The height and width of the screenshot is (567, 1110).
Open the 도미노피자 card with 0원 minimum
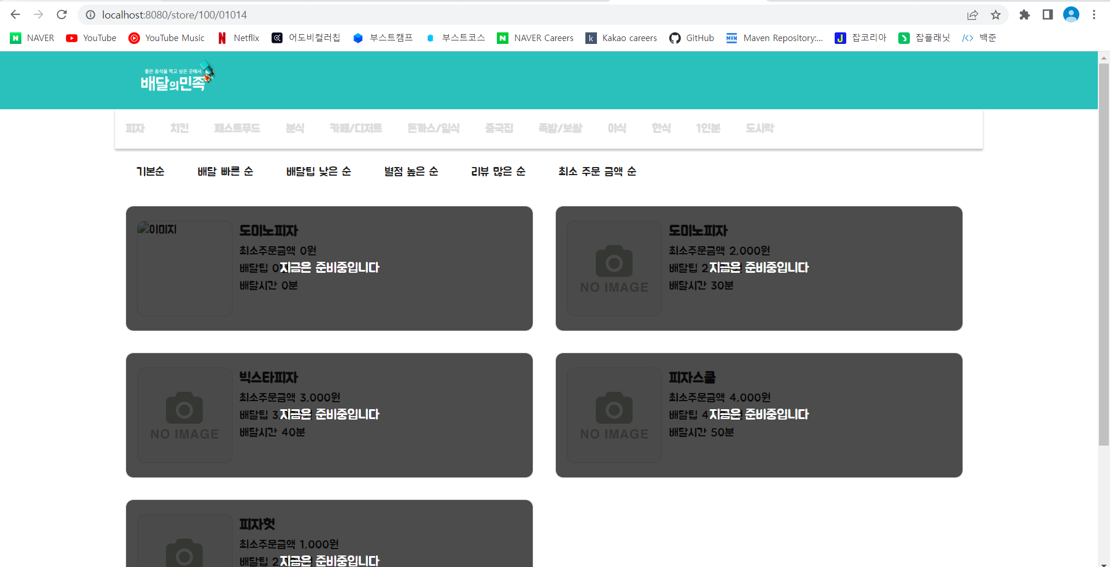[329, 268]
